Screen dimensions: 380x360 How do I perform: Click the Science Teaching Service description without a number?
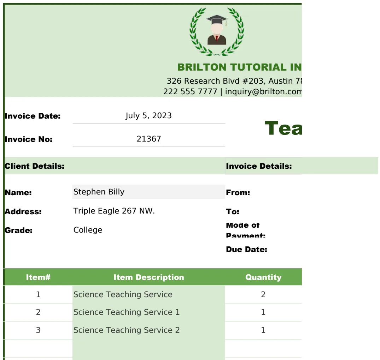pyautogui.click(x=148, y=294)
